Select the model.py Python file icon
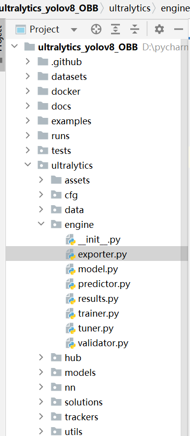 click(71, 269)
